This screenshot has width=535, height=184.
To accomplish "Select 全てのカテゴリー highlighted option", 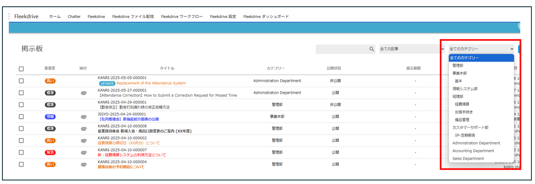I will point(482,58).
